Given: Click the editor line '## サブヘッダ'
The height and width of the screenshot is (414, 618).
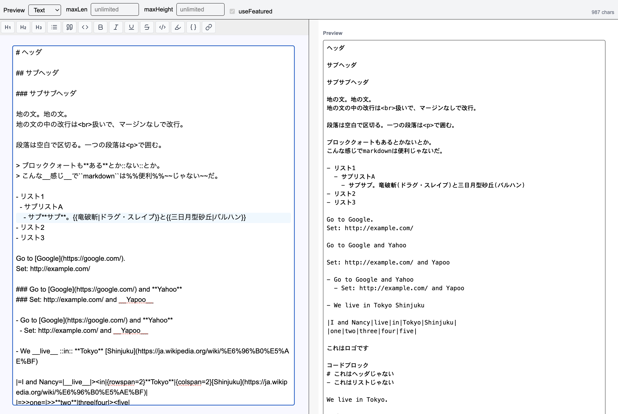Looking at the screenshot, I should pyautogui.click(x=38, y=73).
